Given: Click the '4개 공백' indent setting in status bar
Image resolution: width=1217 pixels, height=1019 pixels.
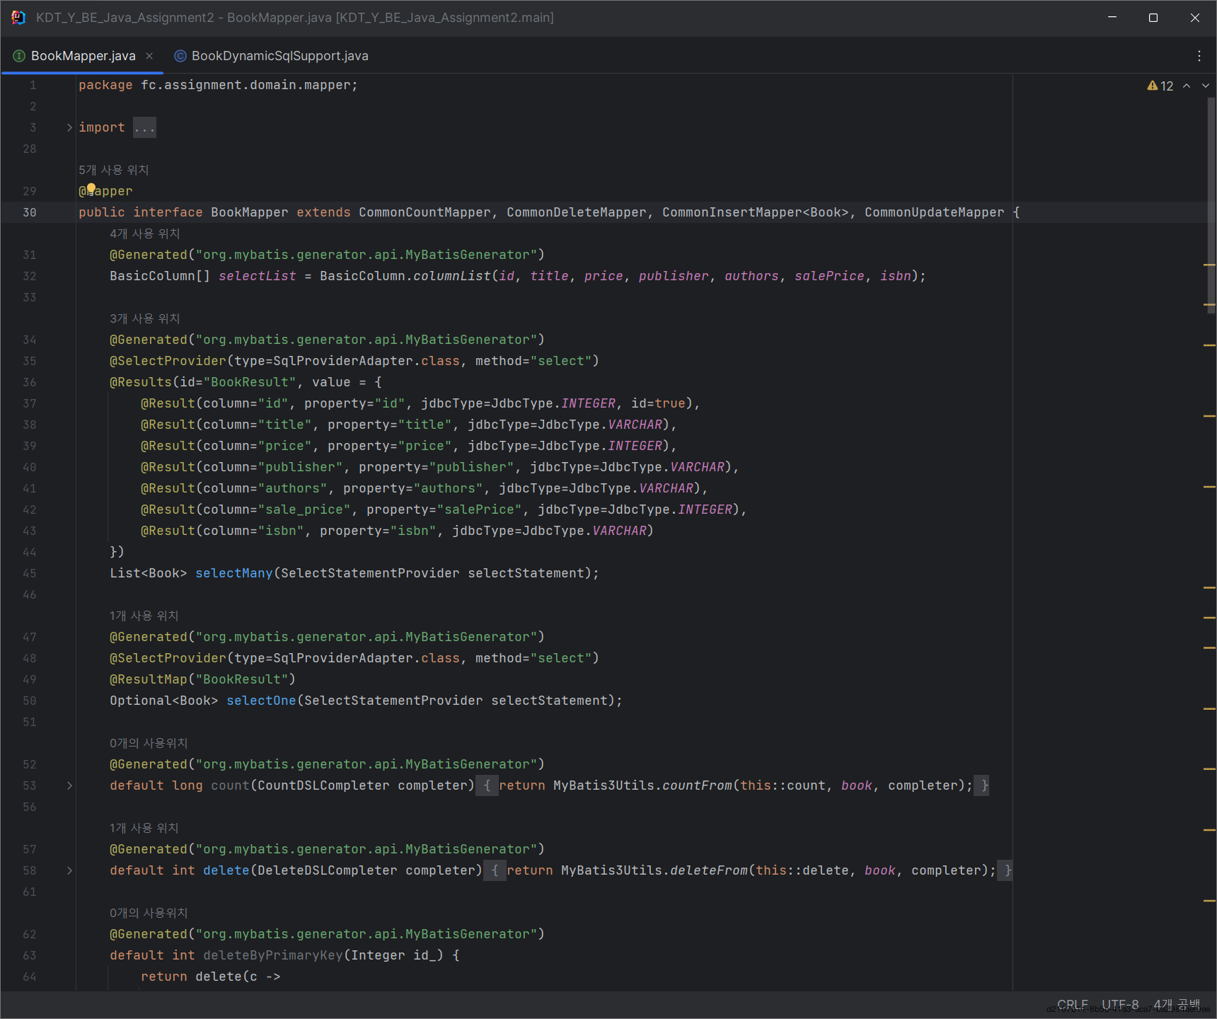Looking at the screenshot, I should 1177,1005.
